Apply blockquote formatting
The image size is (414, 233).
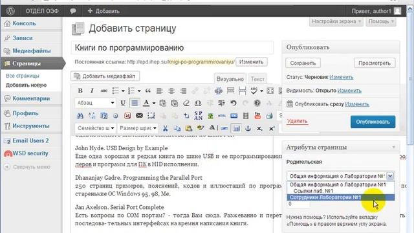(148, 91)
